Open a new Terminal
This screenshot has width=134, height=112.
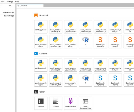(x=41, y=103)
